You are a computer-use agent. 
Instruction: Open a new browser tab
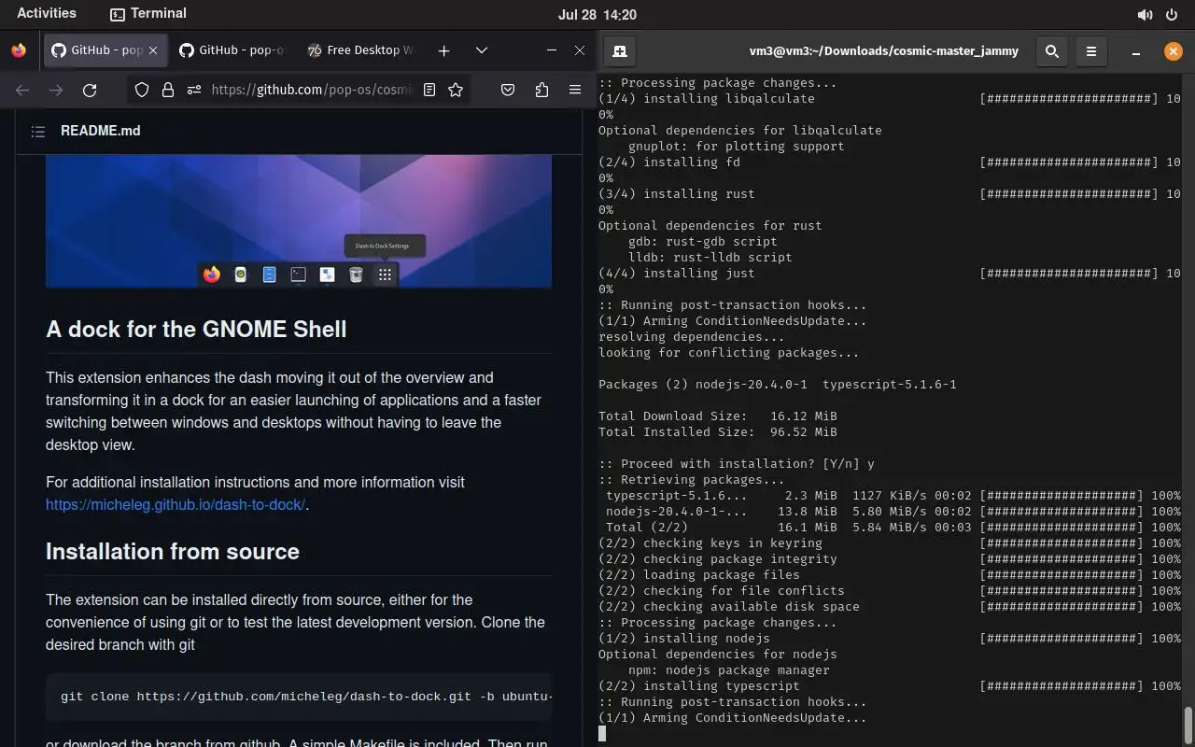pos(444,50)
